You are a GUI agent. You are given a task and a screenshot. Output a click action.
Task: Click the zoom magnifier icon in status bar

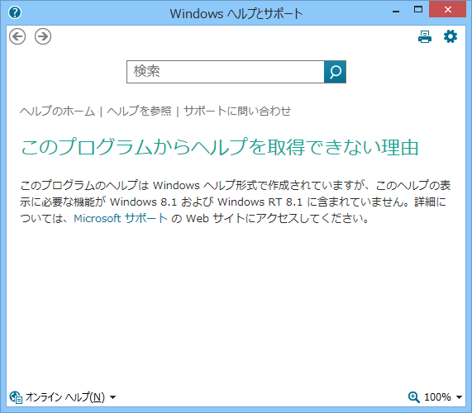click(x=414, y=397)
